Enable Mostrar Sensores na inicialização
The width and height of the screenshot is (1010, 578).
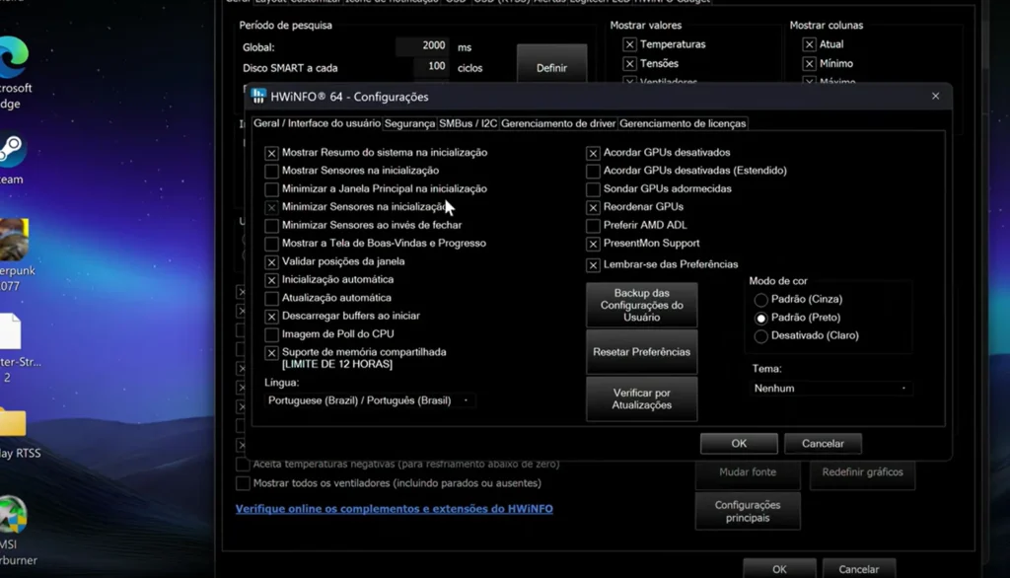[271, 171]
